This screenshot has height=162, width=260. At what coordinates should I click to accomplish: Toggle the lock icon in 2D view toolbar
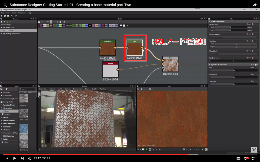pos(206,149)
